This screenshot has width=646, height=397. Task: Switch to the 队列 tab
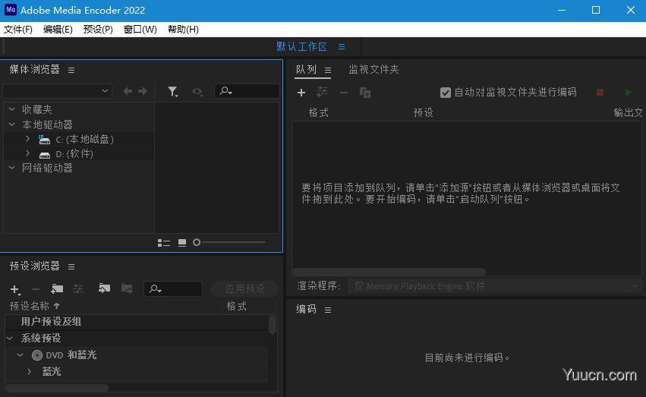[306, 70]
